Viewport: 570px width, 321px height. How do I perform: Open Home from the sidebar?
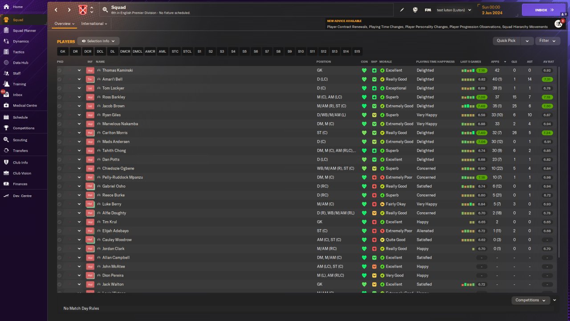(6, 7)
